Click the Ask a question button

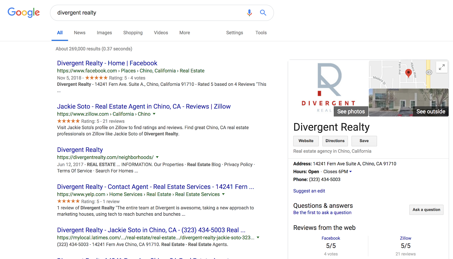tap(426, 210)
